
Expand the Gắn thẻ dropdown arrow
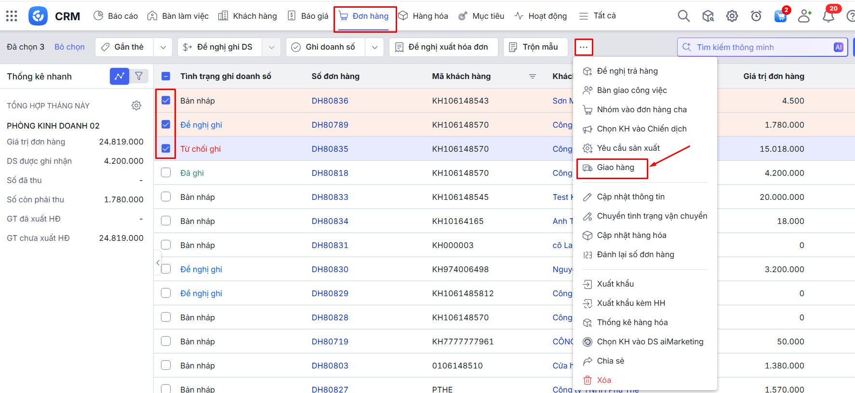[x=163, y=47]
